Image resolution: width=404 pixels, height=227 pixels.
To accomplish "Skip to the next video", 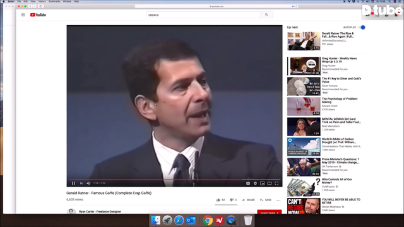I will point(81,183).
